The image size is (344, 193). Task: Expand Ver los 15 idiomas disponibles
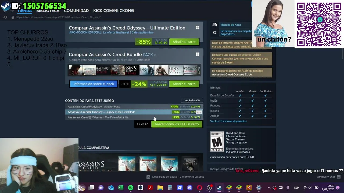(x=228, y=121)
